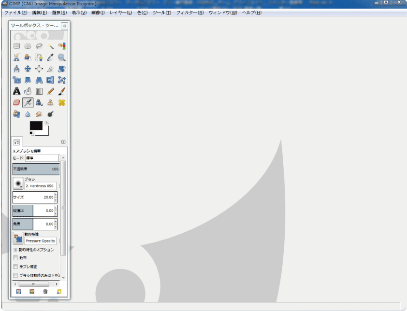This screenshot has width=407, height=311.
Task: Select the Blend gradient tool
Action: (39, 91)
